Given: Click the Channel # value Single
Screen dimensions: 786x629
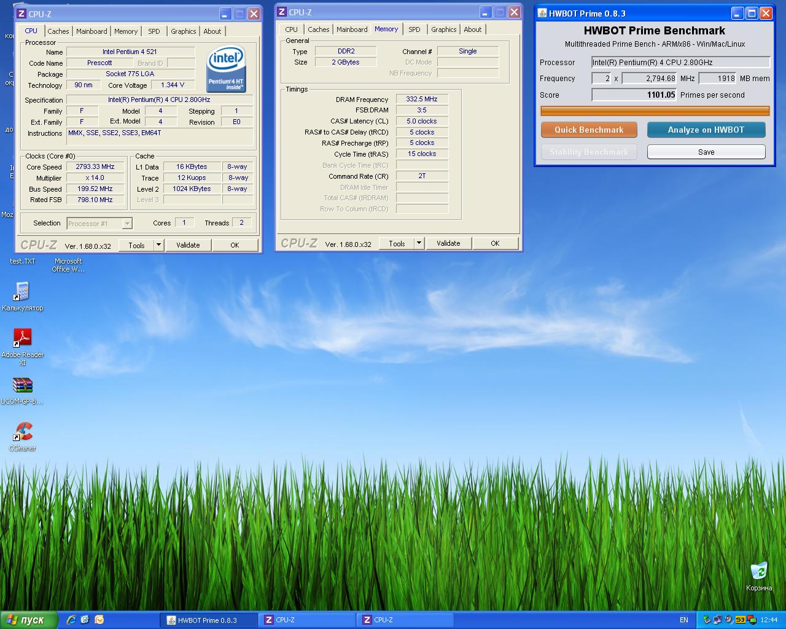Looking at the screenshot, I should pyautogui.click(x=468, y=51).
